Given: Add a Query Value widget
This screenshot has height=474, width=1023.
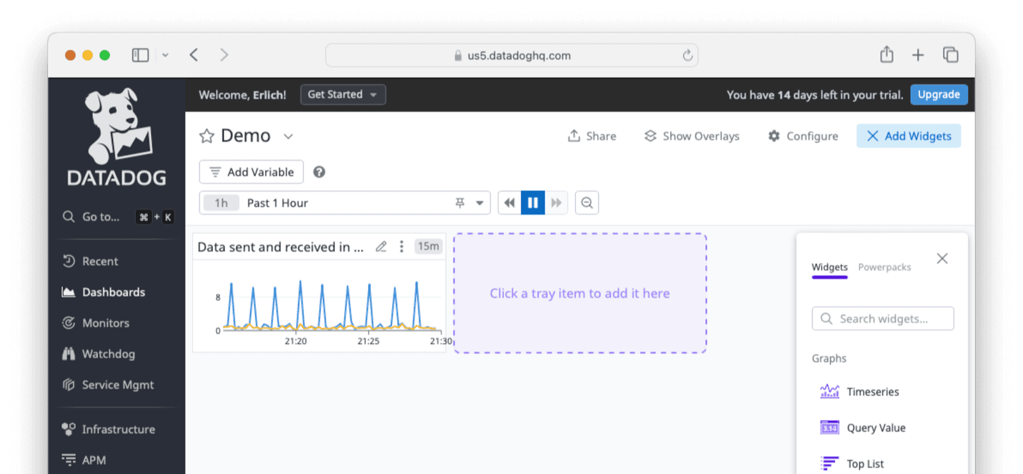Looking at the screenshot, I should pyautogui.click(x=863, y=428).
